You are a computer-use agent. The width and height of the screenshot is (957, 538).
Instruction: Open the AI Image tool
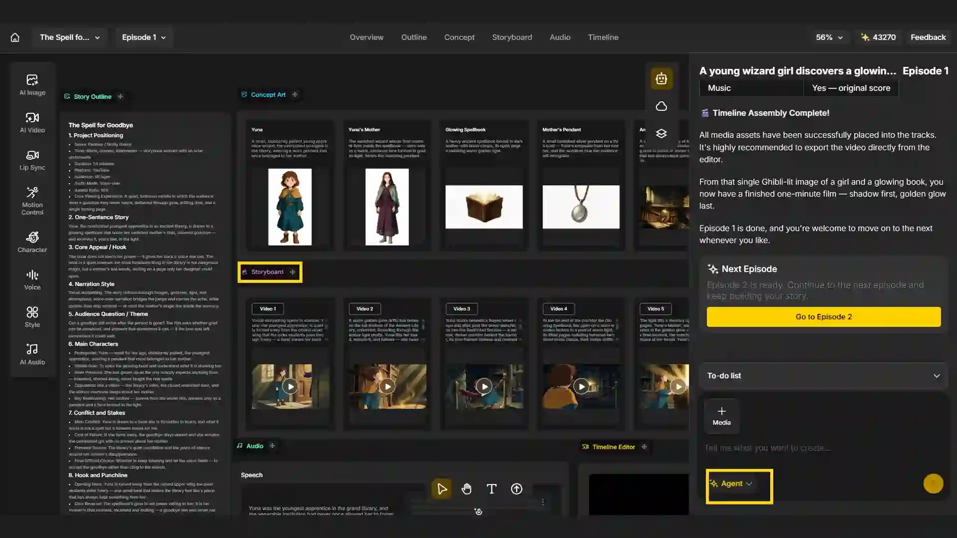click(32, 85)
